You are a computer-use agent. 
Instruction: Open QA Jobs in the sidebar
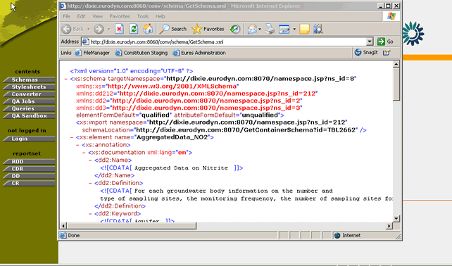point(29,101)
